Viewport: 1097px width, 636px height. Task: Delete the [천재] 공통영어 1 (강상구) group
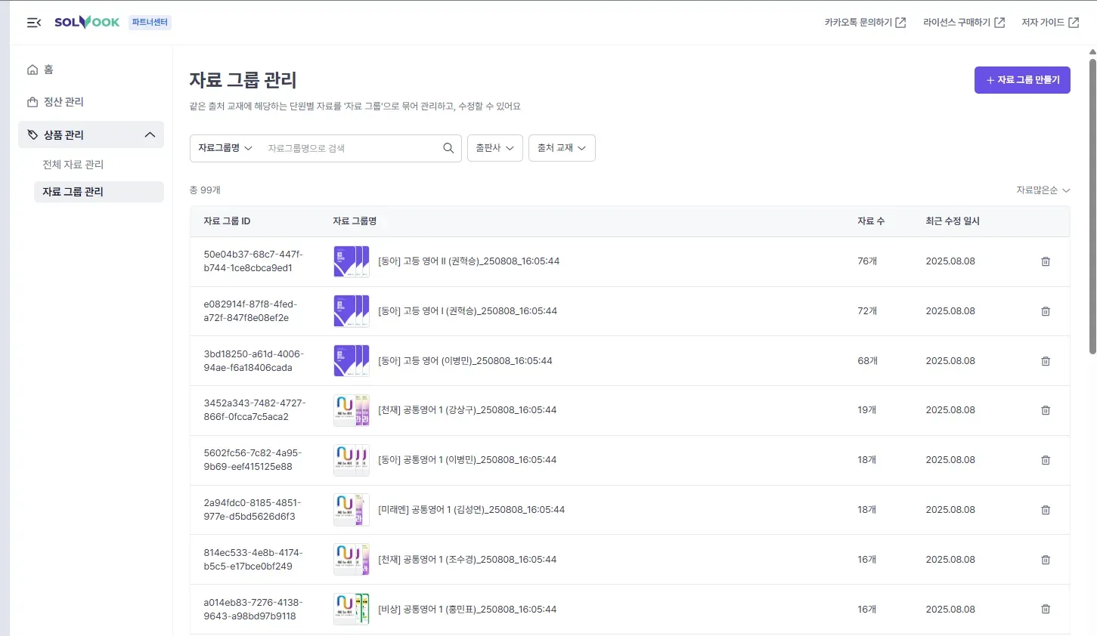[x=1046, y=410]
